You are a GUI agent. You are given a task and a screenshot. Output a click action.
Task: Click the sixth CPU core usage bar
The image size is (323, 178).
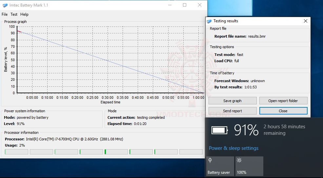click(x=141, y=152)
